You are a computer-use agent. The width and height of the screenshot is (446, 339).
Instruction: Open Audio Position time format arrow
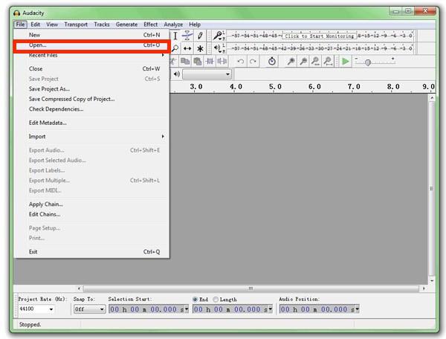[358, 309]
